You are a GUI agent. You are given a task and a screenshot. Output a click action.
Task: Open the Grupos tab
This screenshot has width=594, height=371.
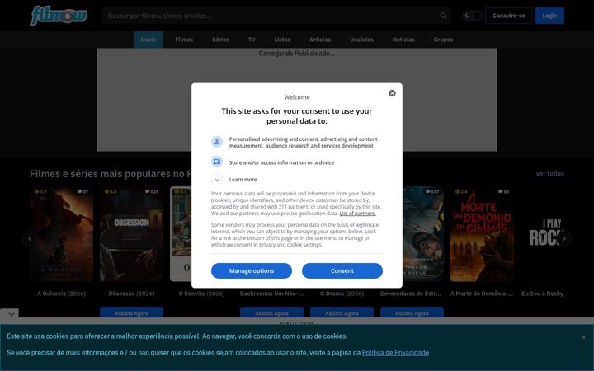click(443, 40)
